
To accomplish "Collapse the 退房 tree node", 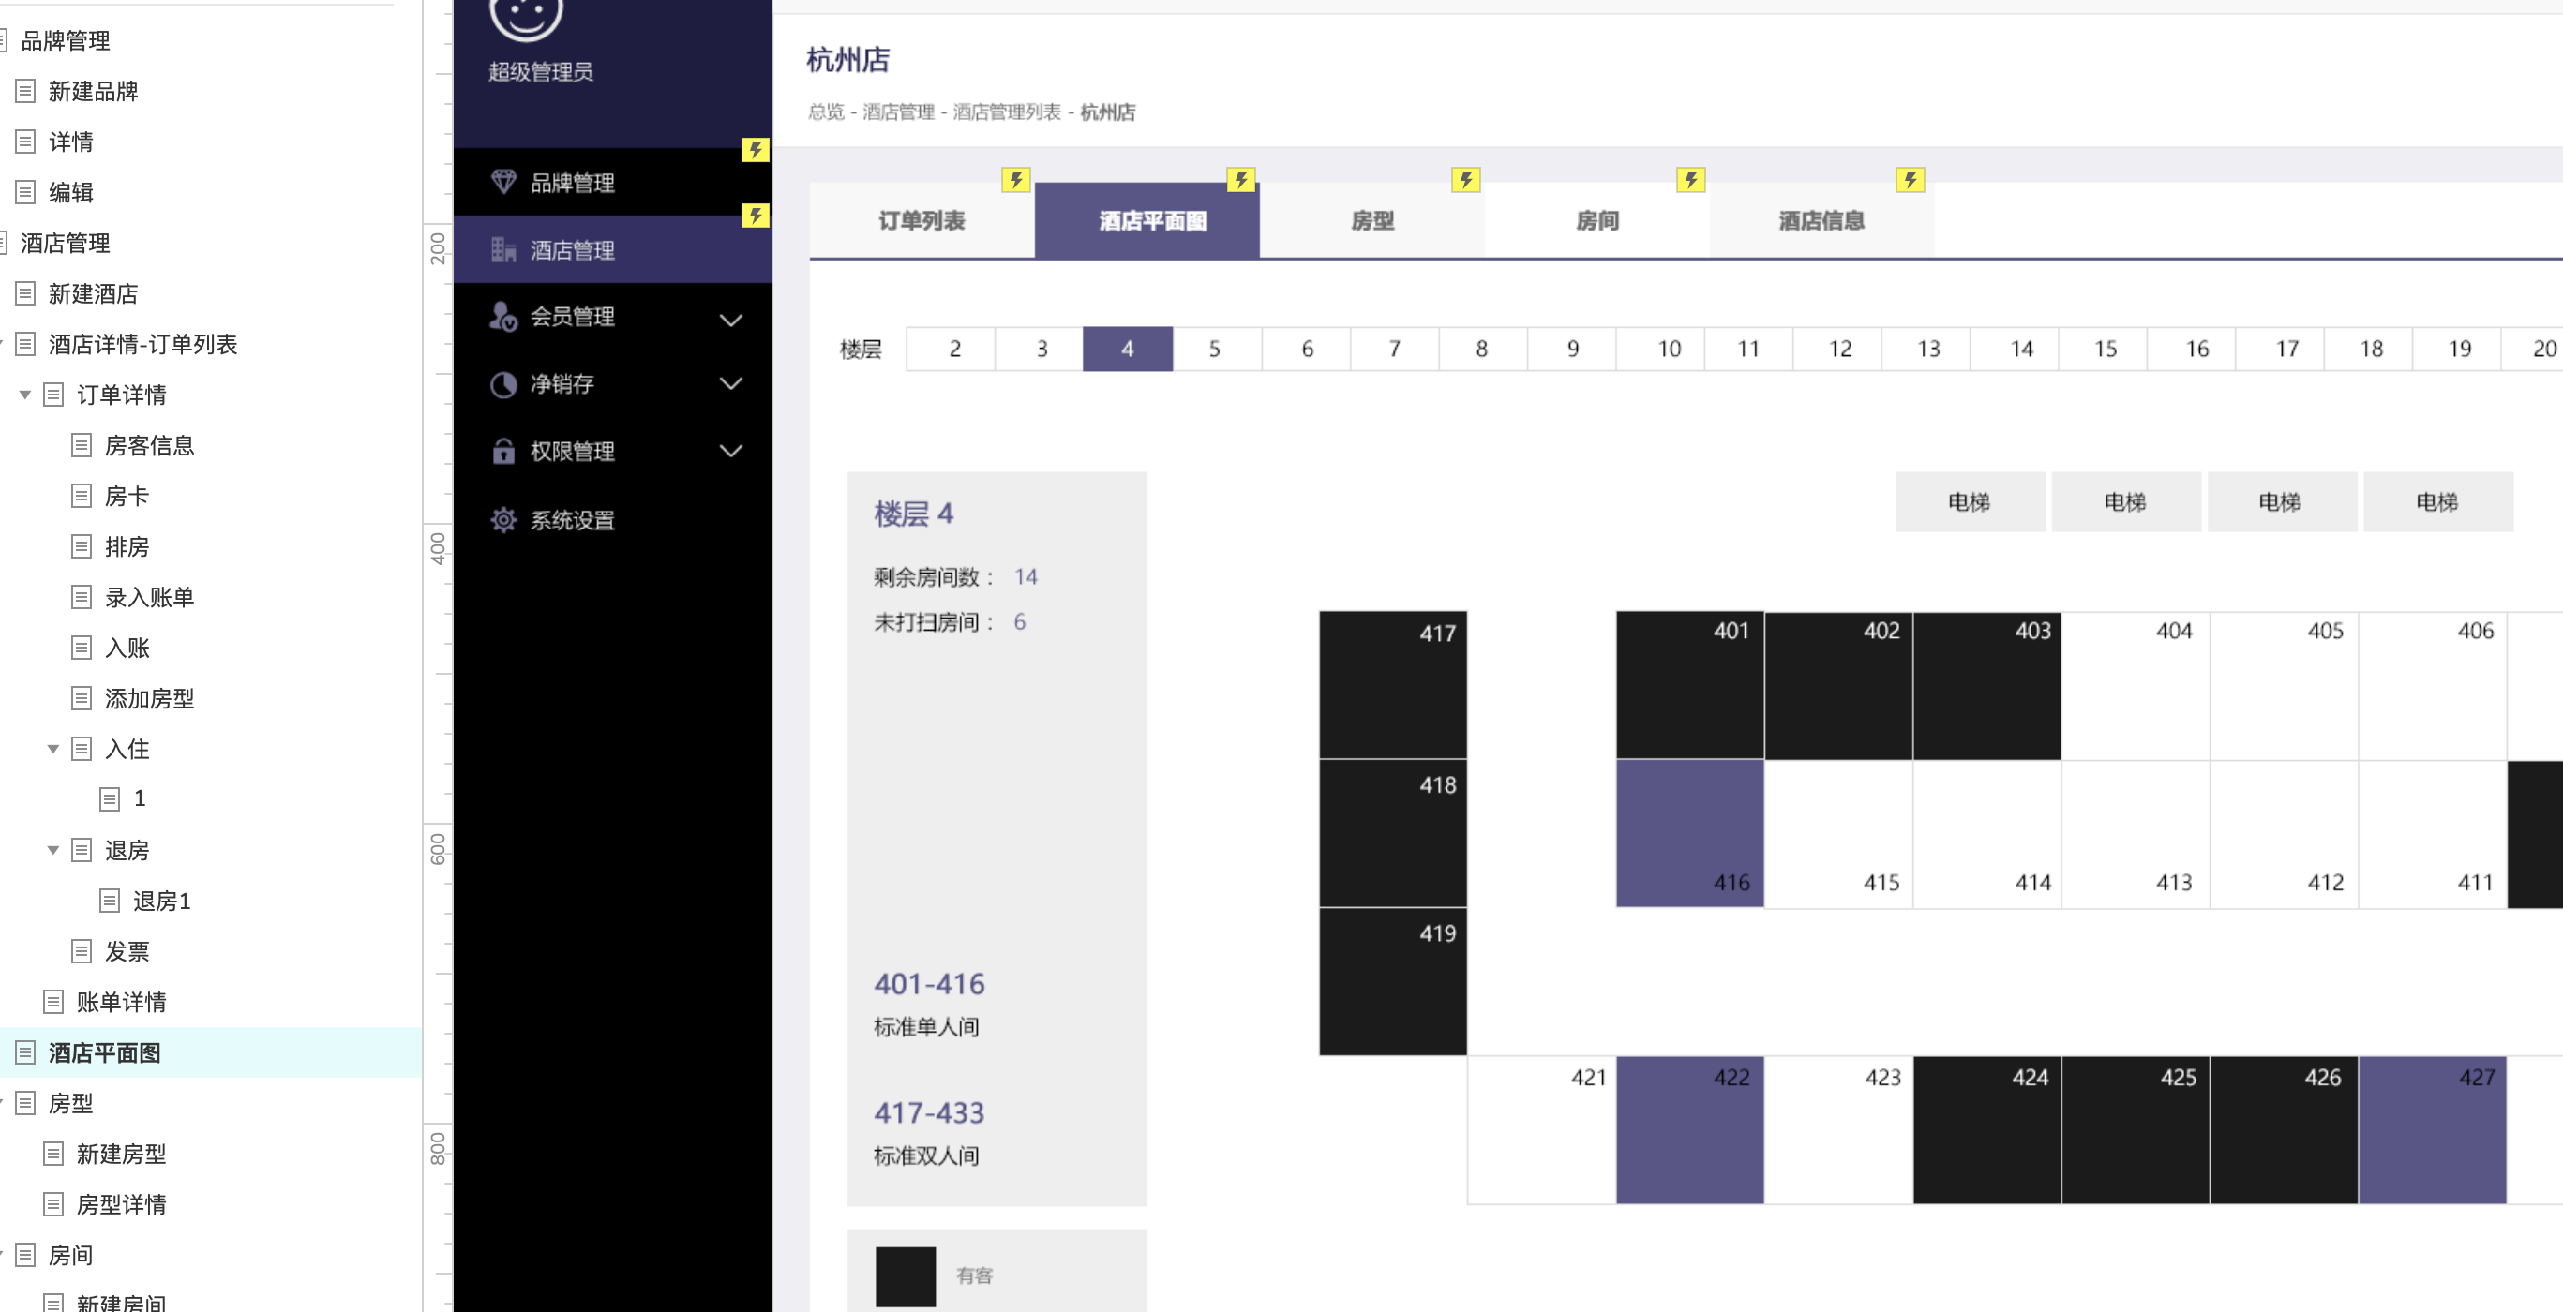I will 52,851.
